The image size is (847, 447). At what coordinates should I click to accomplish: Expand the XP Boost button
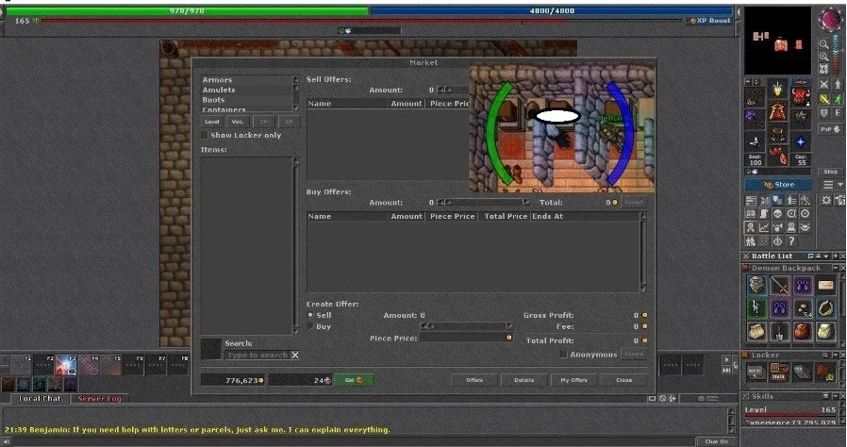pyautogui.click(x=709, y=21)
